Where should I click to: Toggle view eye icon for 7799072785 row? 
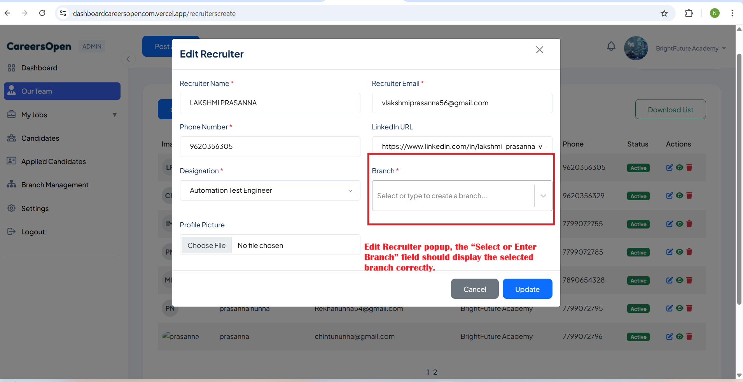click(x=680, y=252)
